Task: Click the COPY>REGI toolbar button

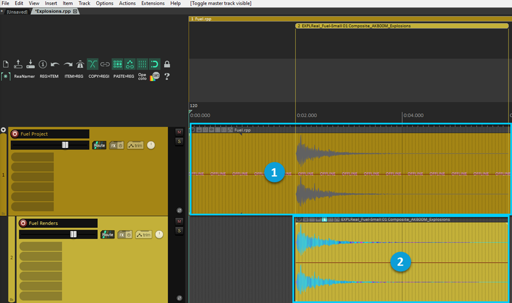Action: coord(98,76)
